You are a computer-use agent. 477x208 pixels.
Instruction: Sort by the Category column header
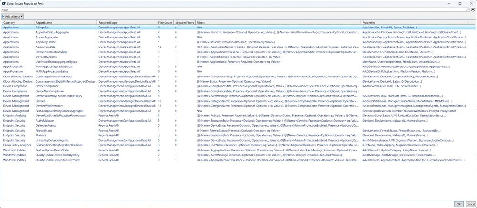pos(18,23)
